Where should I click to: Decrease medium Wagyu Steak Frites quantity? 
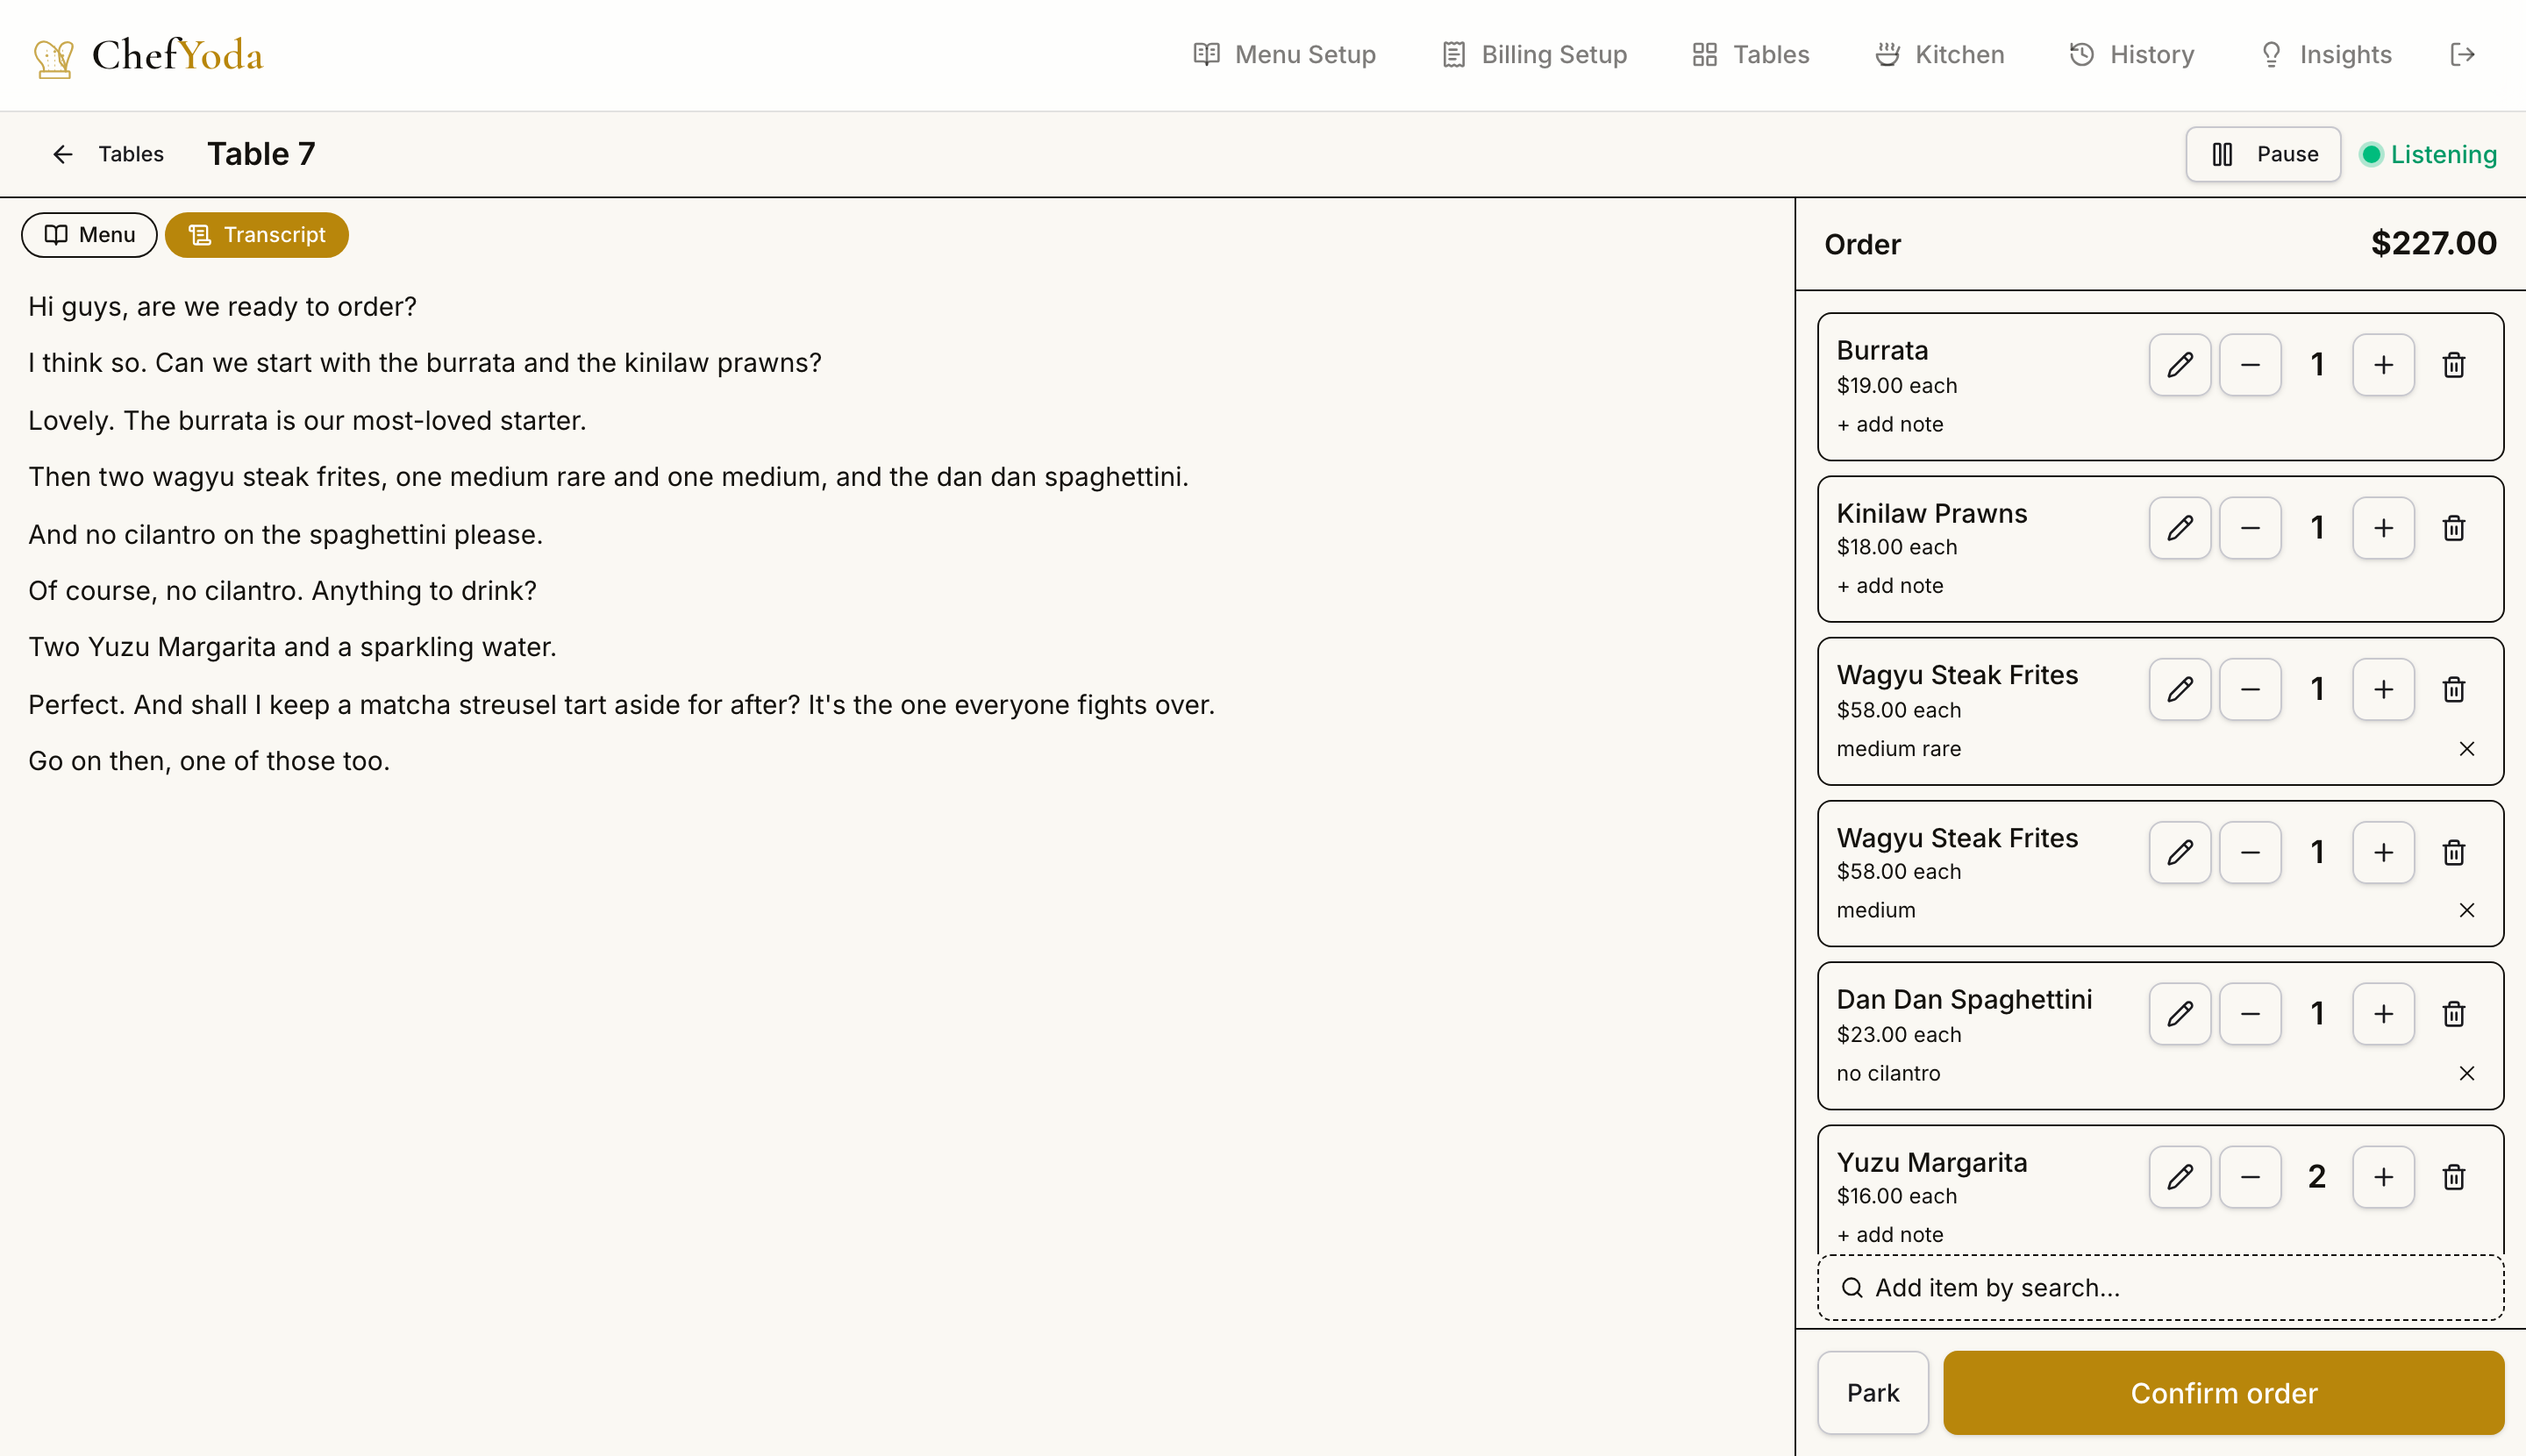click(2250, 853)
